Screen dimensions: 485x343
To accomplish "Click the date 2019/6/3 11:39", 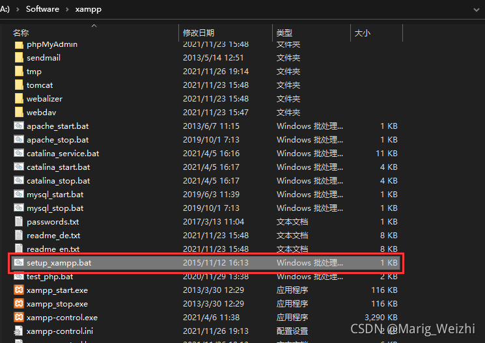I will click(211, 195).
